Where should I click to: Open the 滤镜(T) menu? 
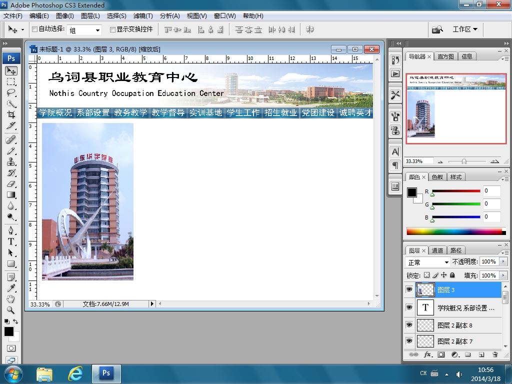point(143,15)
